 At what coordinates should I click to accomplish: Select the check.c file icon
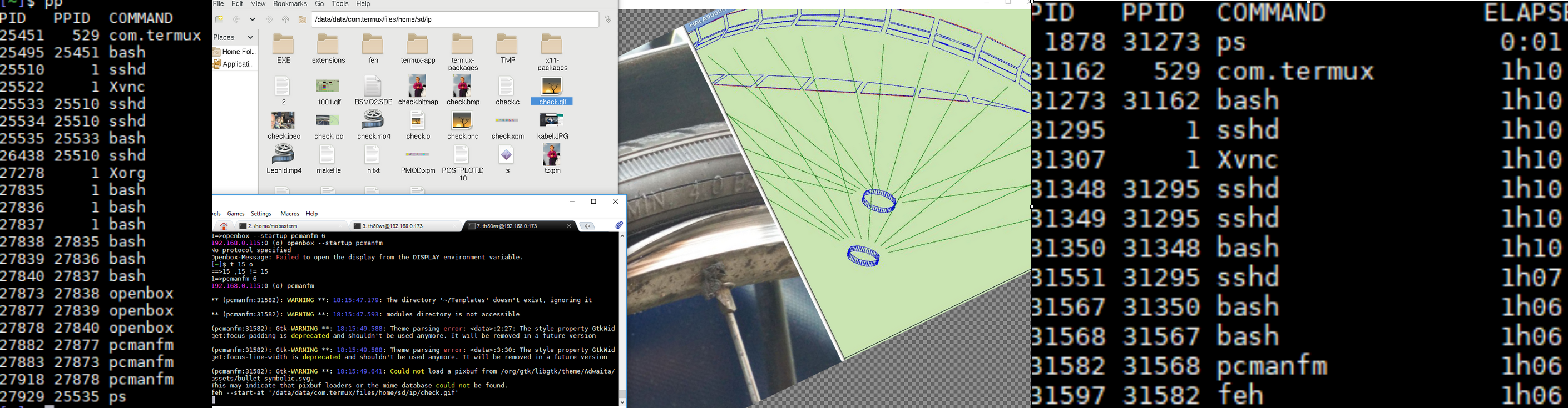click(x=507, y=87)
